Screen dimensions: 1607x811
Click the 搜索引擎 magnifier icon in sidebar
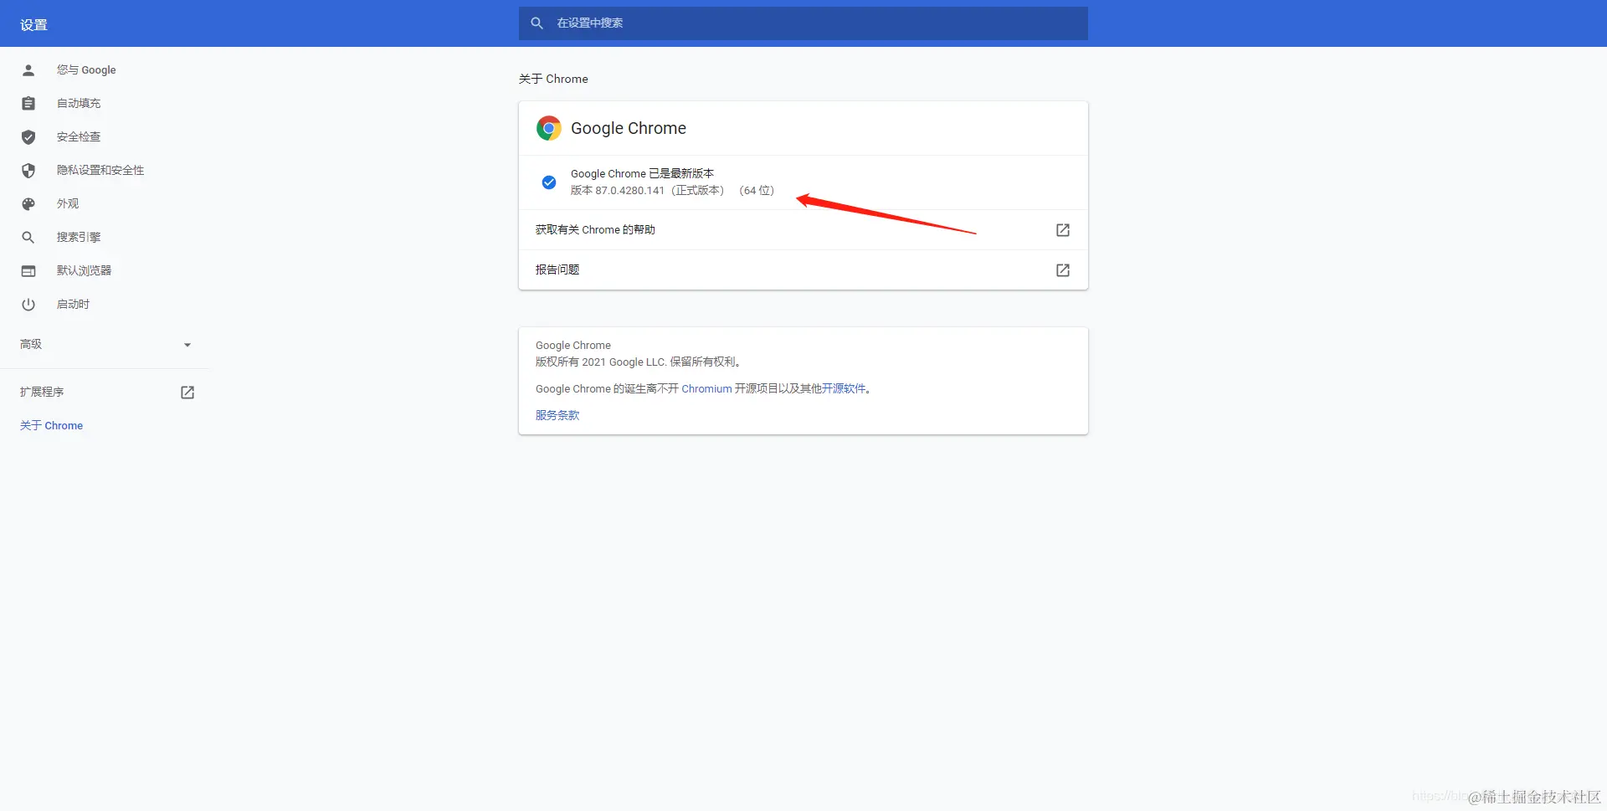click(28, 237)
